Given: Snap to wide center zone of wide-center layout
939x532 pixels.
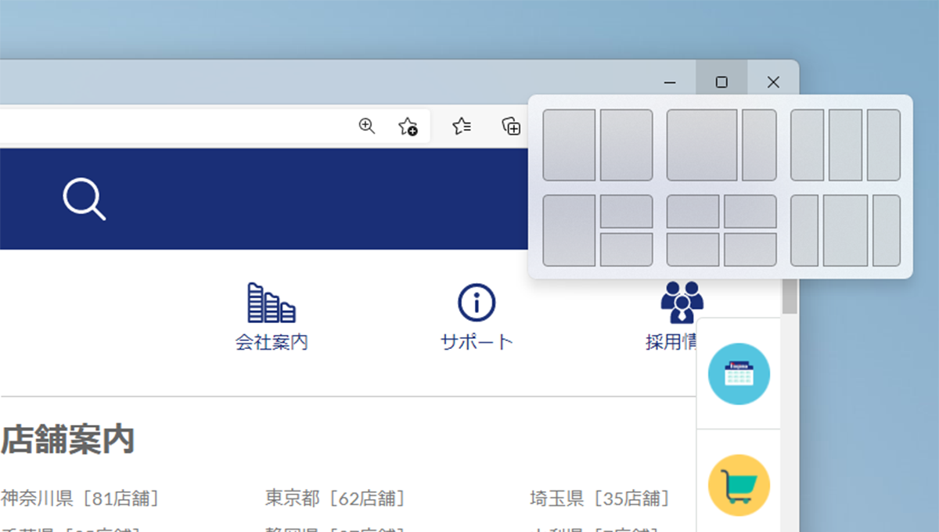Looking at the screenshot, I should point(845,231).
